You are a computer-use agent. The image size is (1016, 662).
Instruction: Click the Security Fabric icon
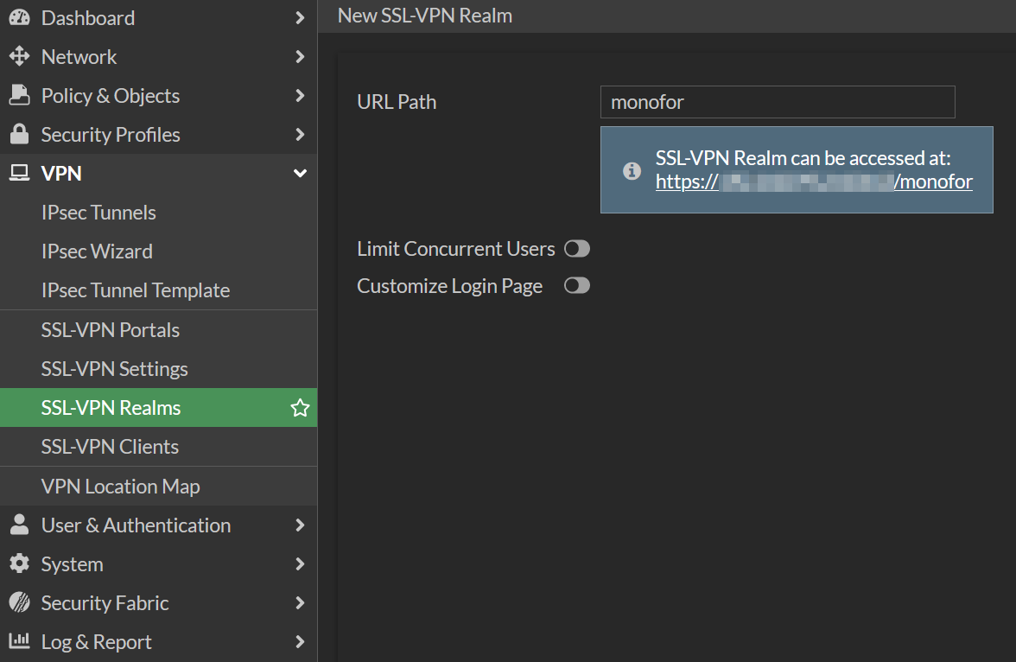(x=19, y=603)
